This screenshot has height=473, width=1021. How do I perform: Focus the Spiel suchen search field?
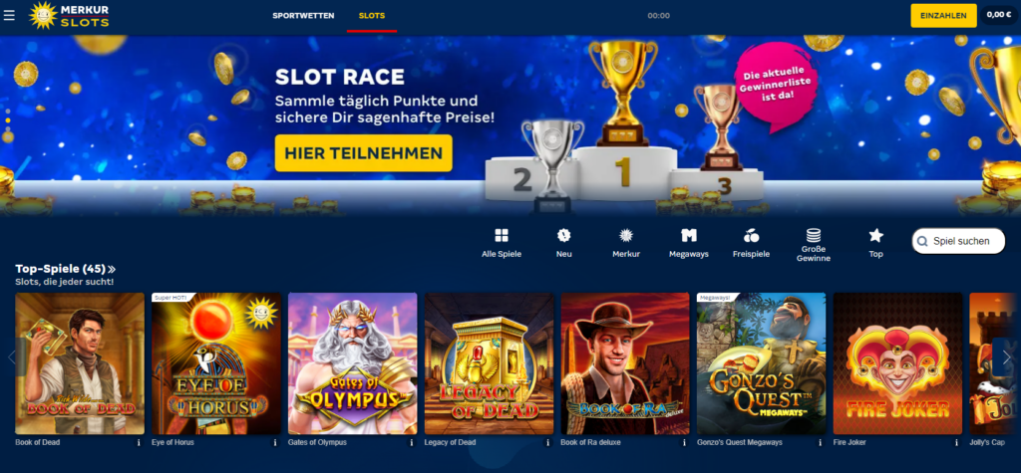[x=958, y=241]
